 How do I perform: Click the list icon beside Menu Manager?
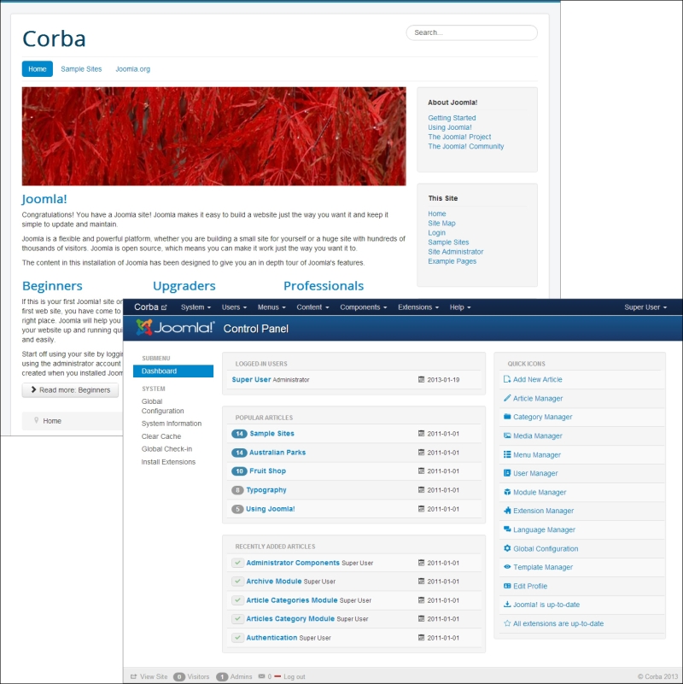507,455
